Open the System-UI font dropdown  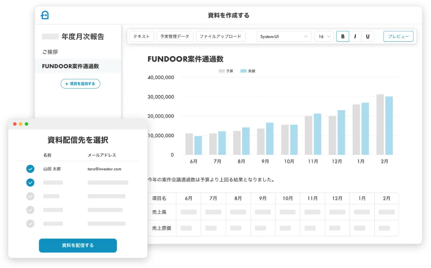coord(284,36)
